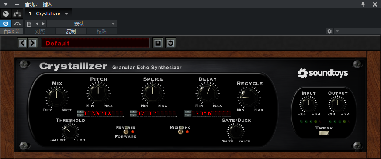Screen dimensions: 381x159
Task: Click the 对照 compare button
Action: point(40,31)
